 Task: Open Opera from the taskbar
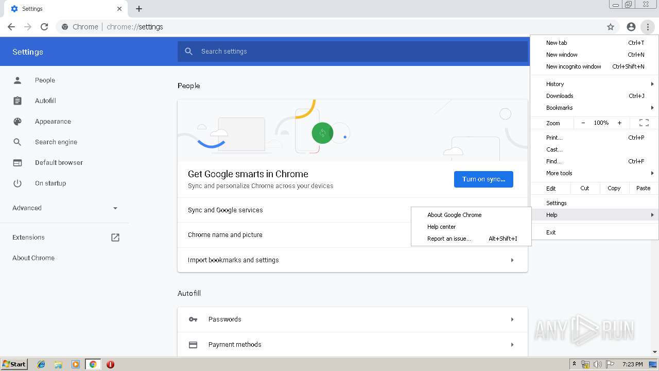tap(110, 364)
